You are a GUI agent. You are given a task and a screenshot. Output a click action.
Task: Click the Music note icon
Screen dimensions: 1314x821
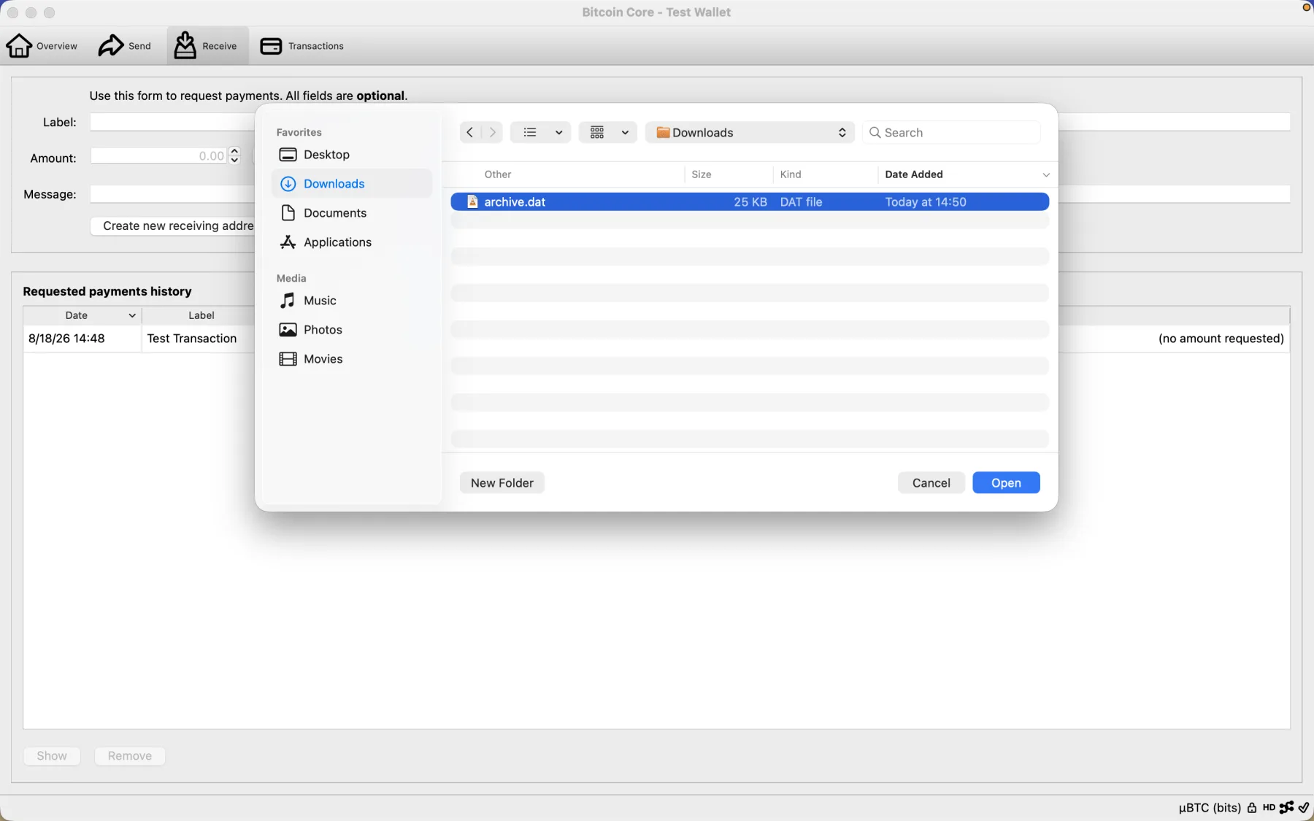pyautogui.click(x=288, y=301)
